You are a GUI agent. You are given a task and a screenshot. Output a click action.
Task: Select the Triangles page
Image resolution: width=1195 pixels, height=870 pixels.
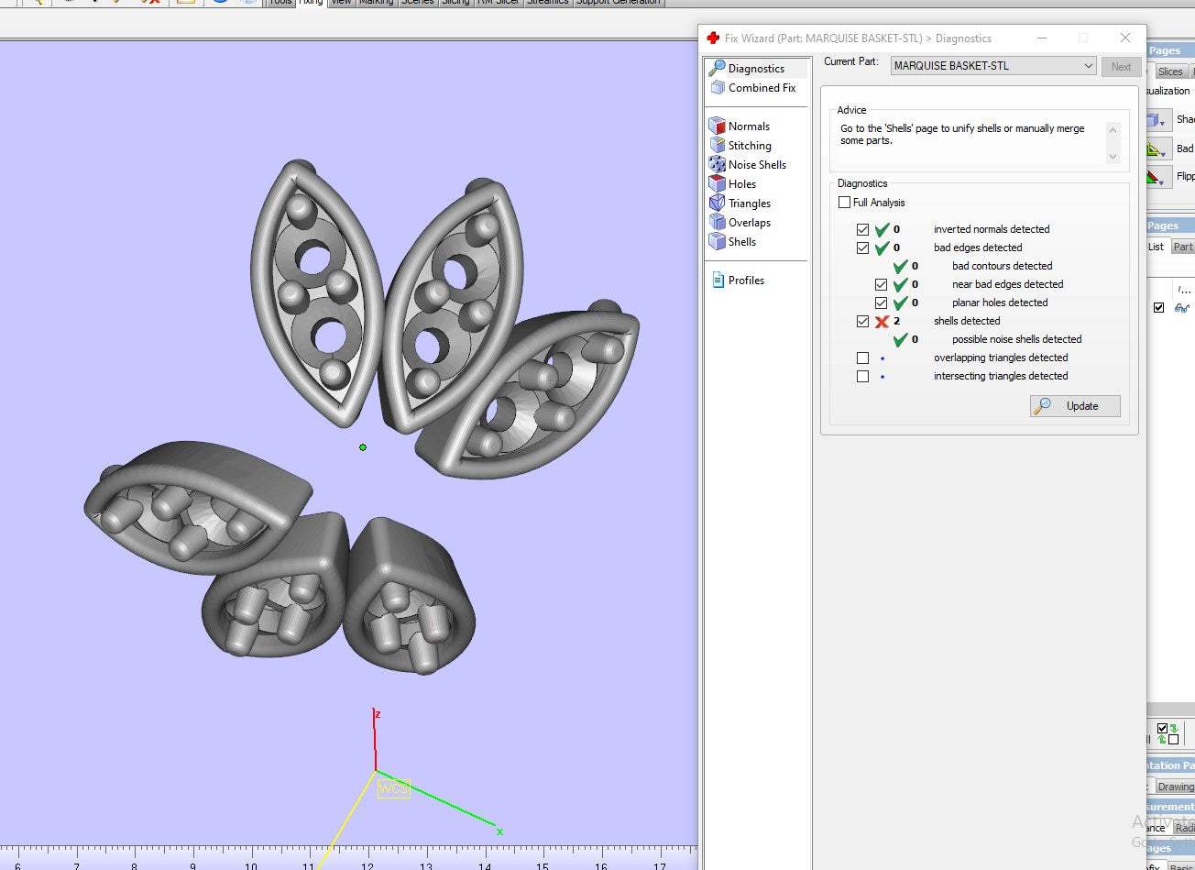click(x=749, y=204)
